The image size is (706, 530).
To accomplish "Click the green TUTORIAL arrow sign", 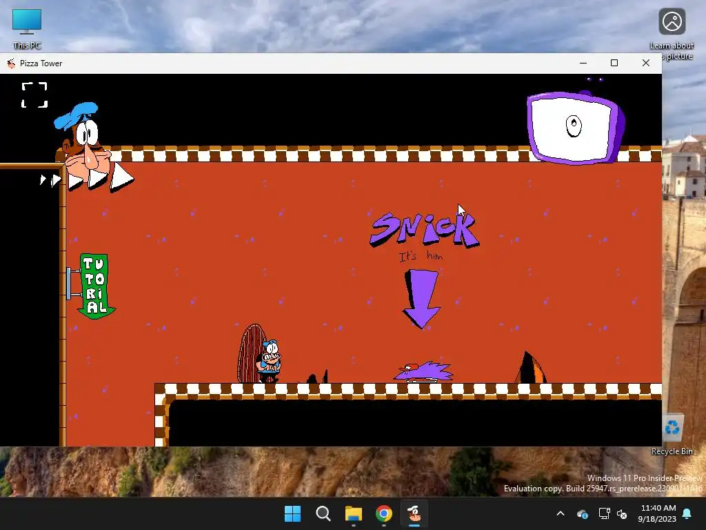I will [94, 286].
